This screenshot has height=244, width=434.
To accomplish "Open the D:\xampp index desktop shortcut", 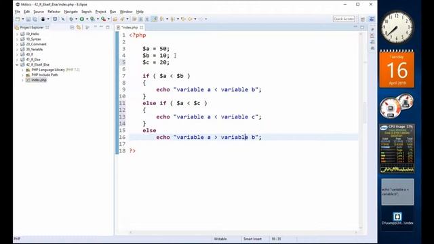I will pos(397,218).
